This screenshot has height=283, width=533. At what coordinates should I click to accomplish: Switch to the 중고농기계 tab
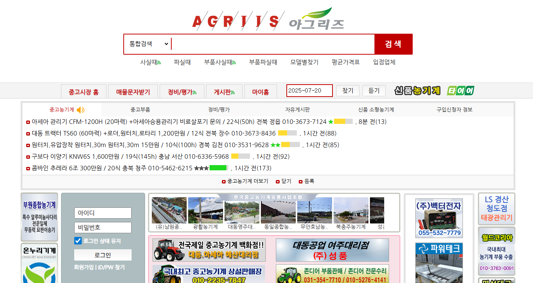pos(62,110)
